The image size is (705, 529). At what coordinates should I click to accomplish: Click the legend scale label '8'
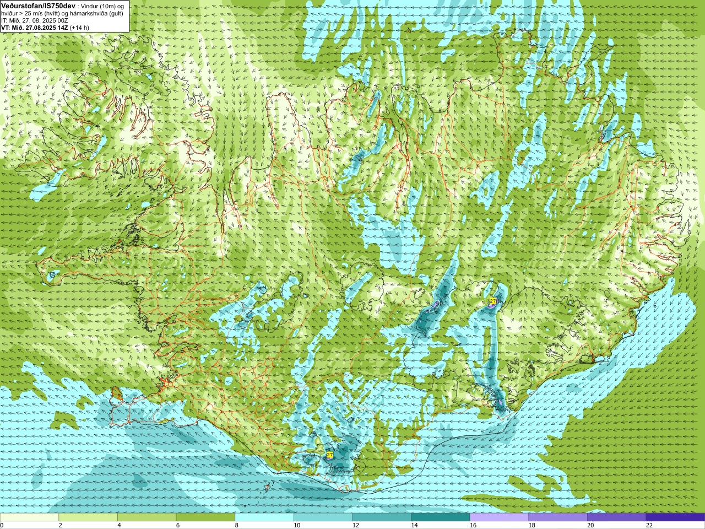pyautogui.click(x=236, y=526)
